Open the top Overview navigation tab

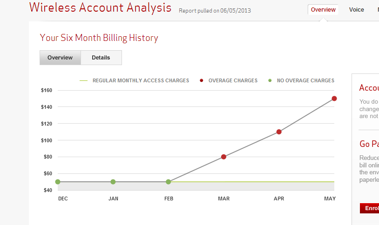(323, 10)
